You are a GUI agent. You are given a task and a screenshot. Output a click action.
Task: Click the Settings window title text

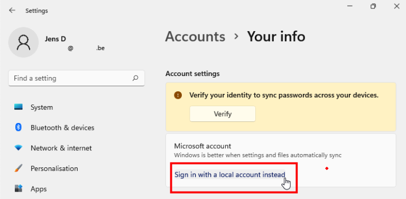pos(36,11)
